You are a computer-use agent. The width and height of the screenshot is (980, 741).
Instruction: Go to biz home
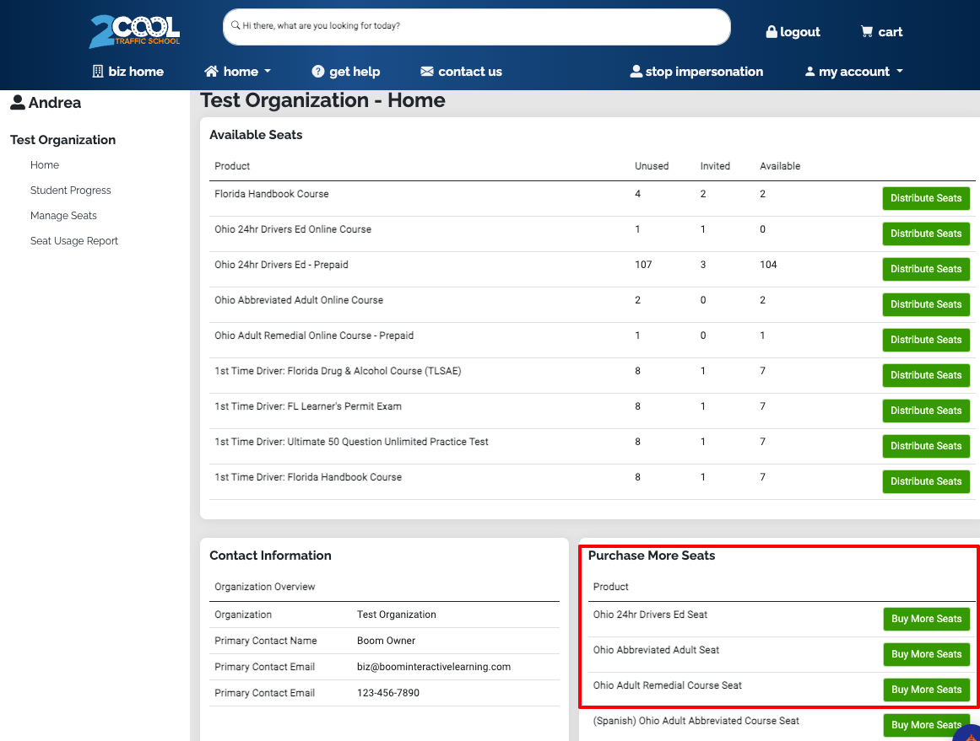[x=128, y=71]
